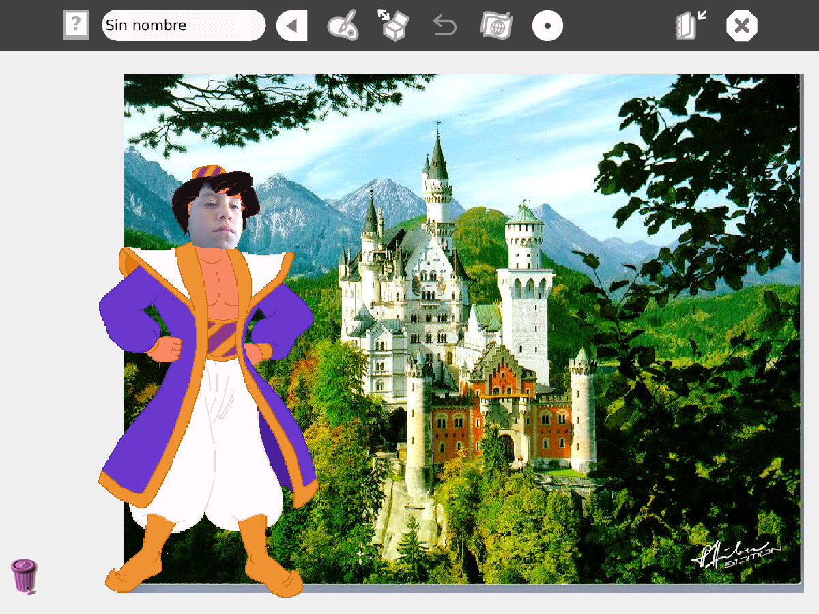The height and width of the screenshot is (614, 819).
Task: Click the left-pointing triangle button
Action: (x=291, y=26)
